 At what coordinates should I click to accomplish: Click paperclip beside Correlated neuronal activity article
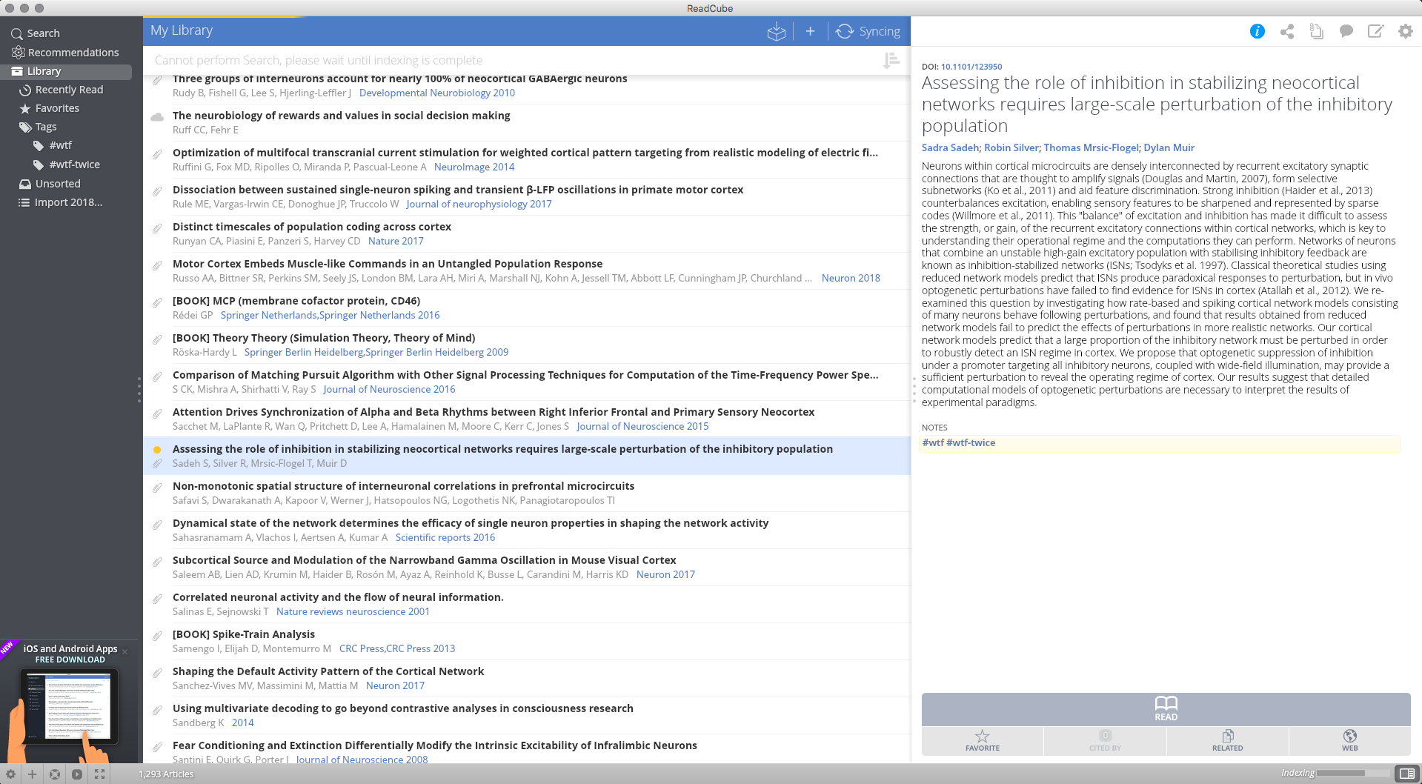(x=157, y=599)
